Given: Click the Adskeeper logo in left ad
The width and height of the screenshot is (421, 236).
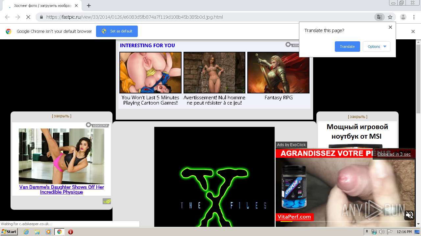Looking at the screenshot, I should [97, 125].
